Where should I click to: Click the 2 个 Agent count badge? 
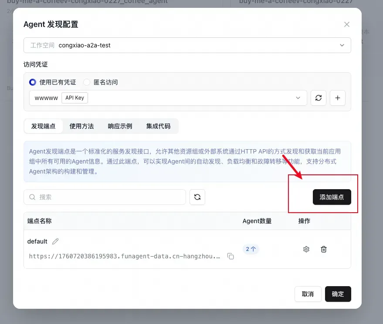tap(251, 249)
